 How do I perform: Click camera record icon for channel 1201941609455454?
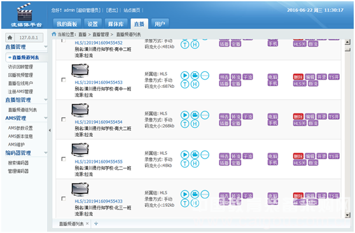tap(195, 115)
